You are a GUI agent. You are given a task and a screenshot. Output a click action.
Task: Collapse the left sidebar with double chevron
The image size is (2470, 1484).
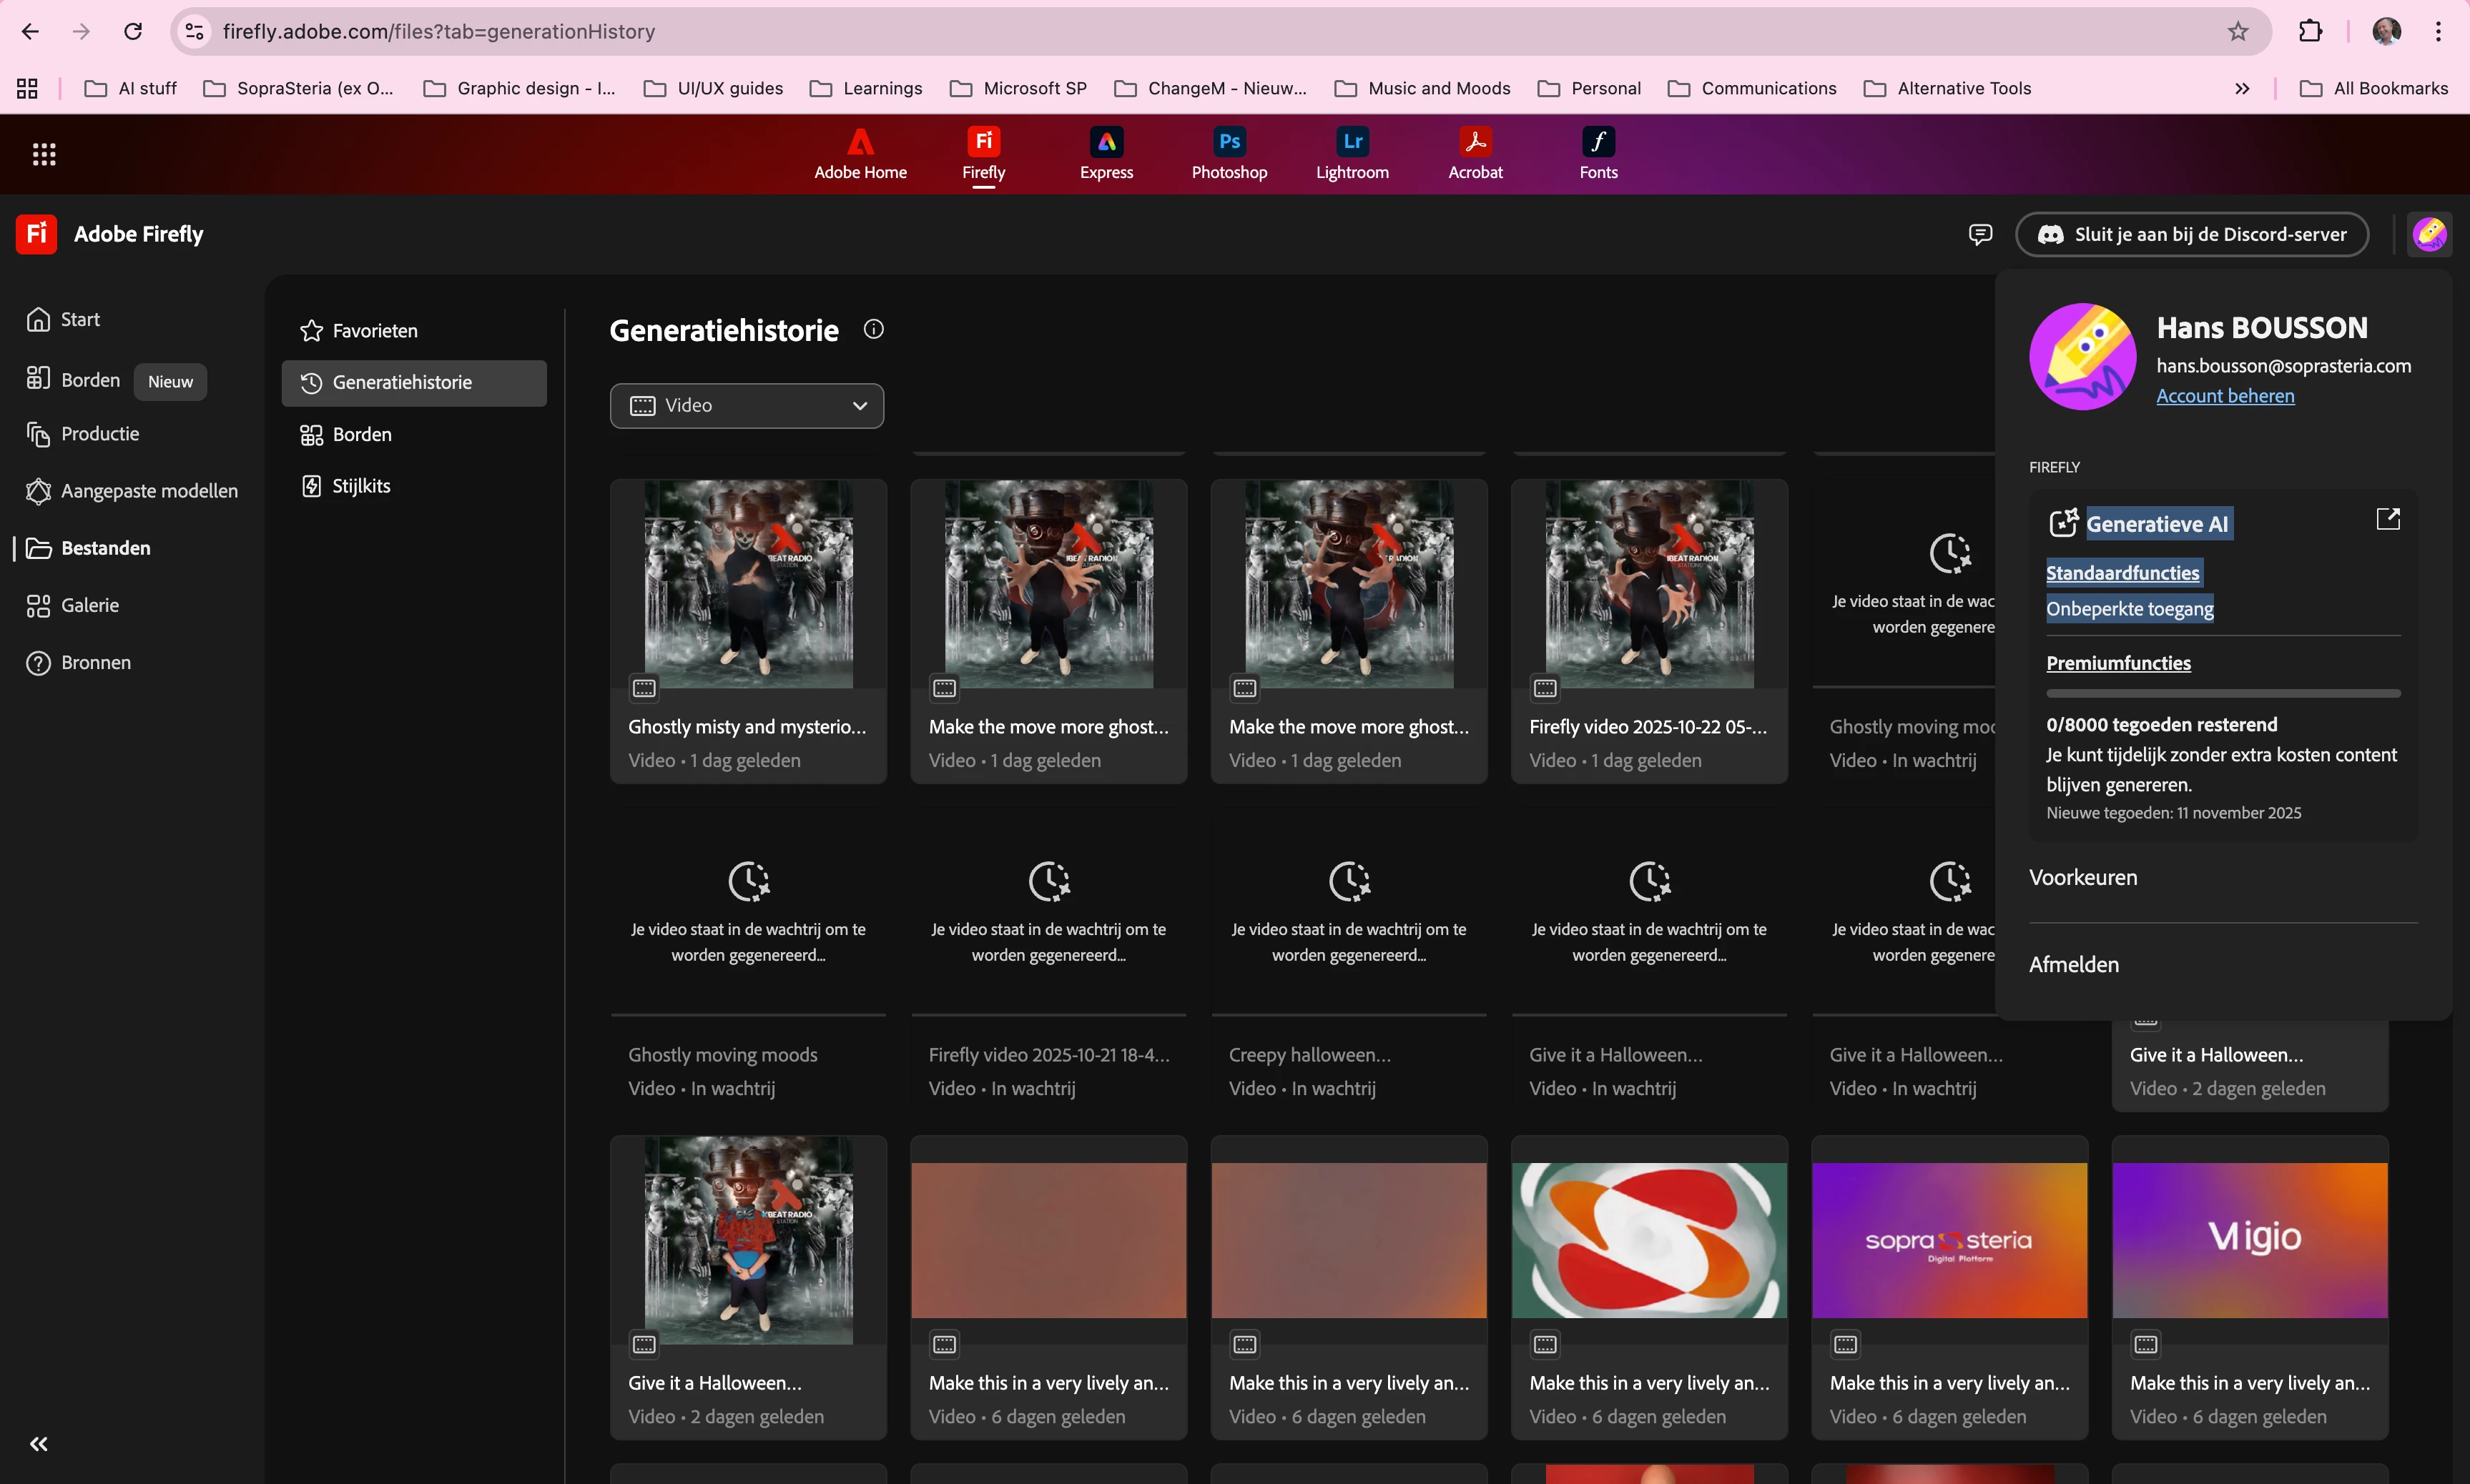[x=38, y=1443]
